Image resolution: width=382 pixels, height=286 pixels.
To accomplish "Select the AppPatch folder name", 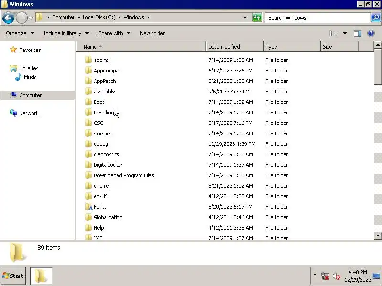I will (x=105, y=81).
